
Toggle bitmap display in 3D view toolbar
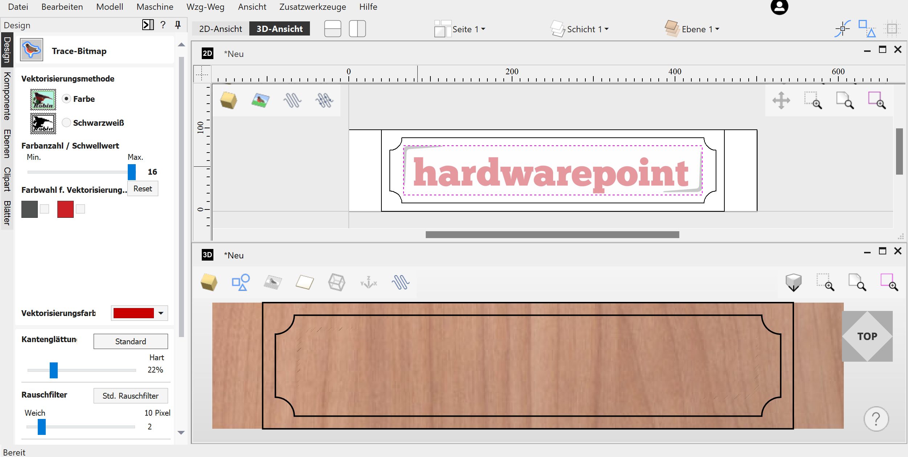coord(273,282)
